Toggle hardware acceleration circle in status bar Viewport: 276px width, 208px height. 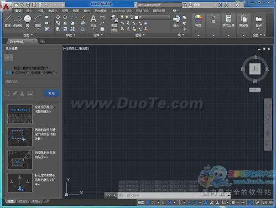250,202
